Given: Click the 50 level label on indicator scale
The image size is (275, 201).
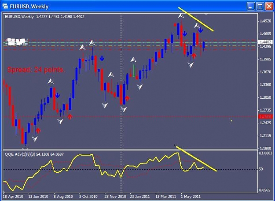Looking at the screenshot, I should 261,169.
